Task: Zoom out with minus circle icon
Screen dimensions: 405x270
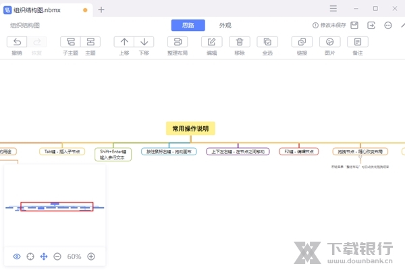Action: tap(57, 256)
